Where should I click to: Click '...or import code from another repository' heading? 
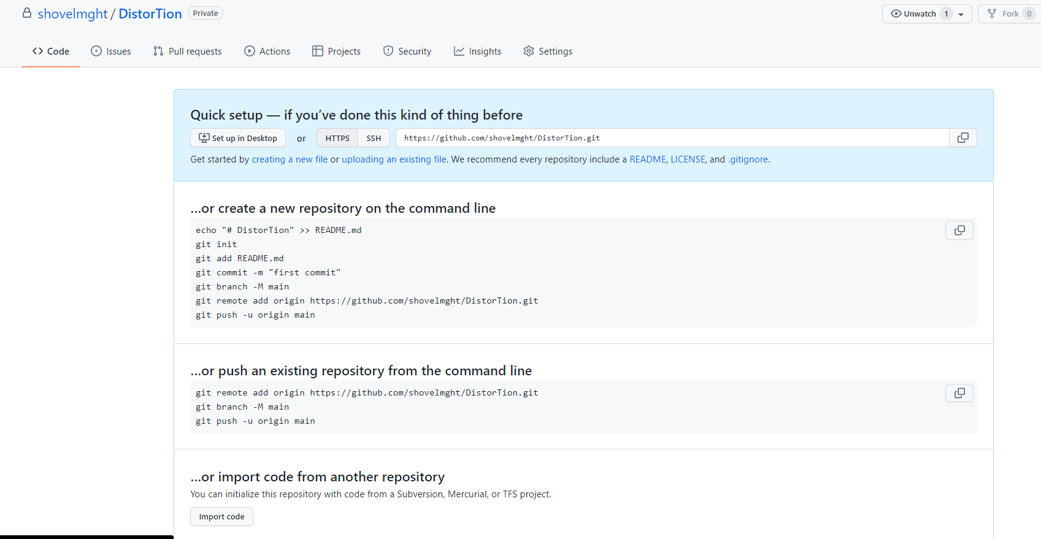click(x=318, y=476)
